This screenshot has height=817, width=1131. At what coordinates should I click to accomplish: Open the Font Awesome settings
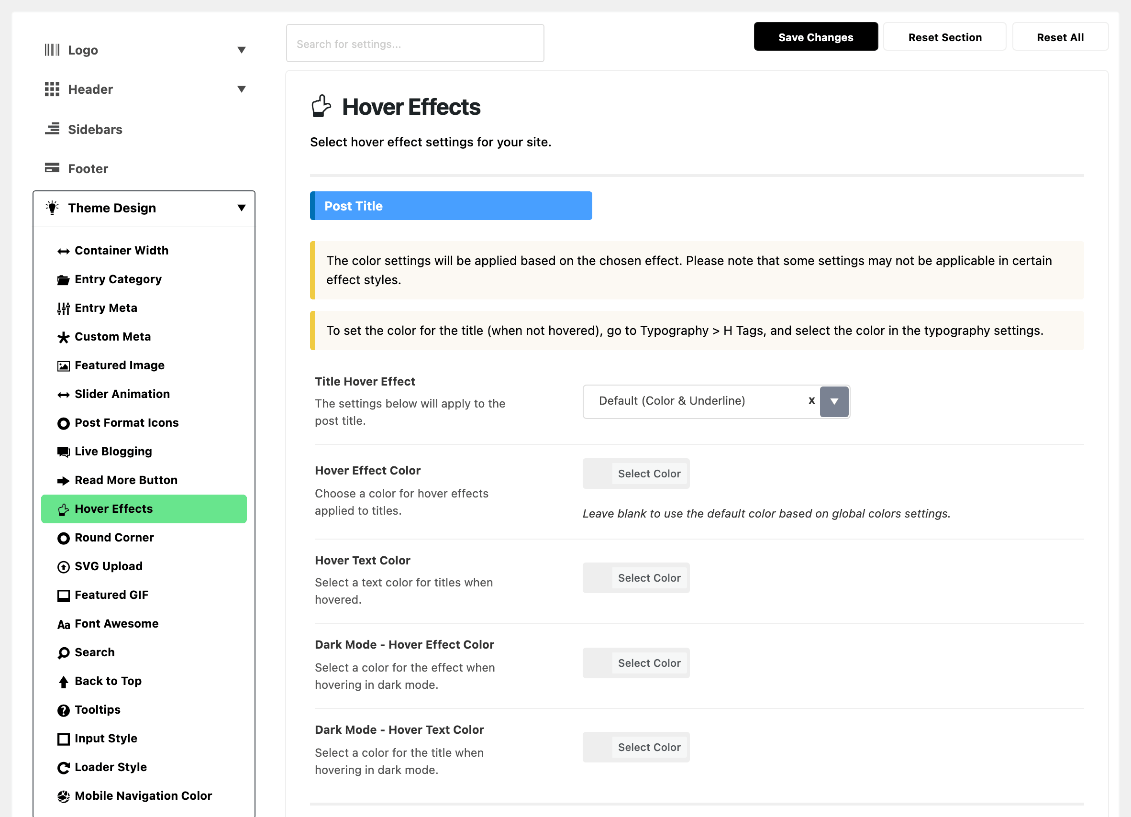(144, 624)
